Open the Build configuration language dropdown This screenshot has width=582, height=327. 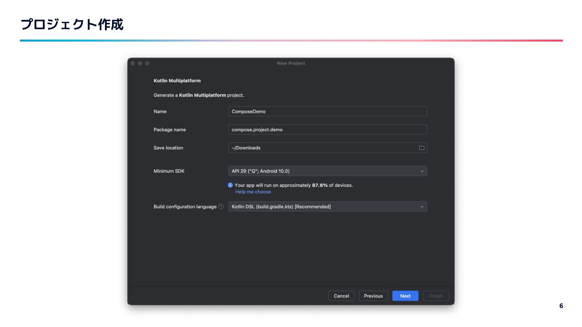pyautogui.click(x=327, y=207)
